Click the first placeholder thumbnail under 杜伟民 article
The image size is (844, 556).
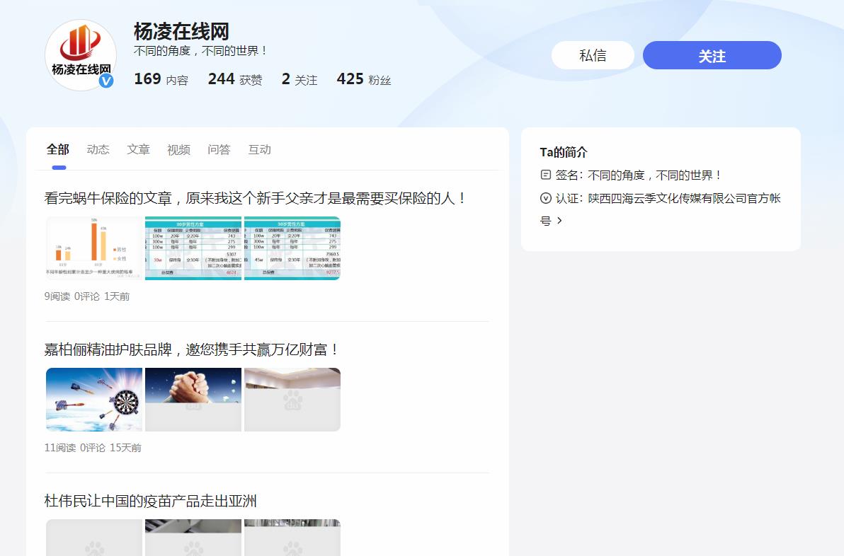click(94, 538)
